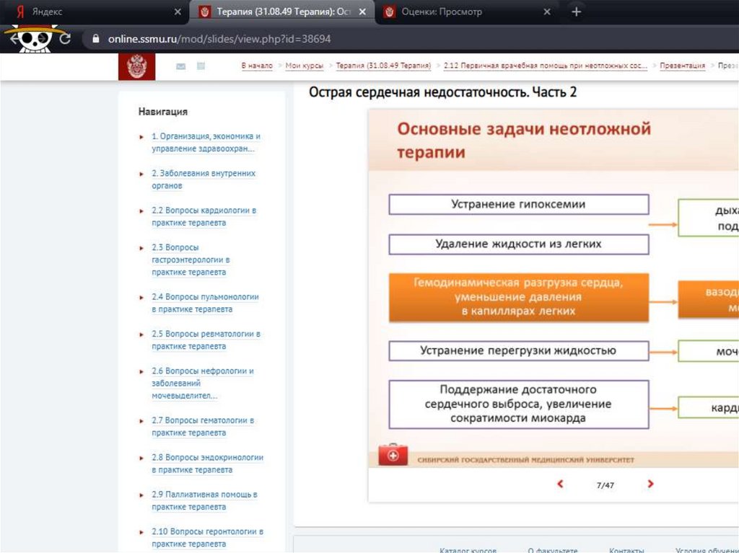The image size is (739, 553).
Task: Go to previous slide with left arrow
Action: [560, 484]
